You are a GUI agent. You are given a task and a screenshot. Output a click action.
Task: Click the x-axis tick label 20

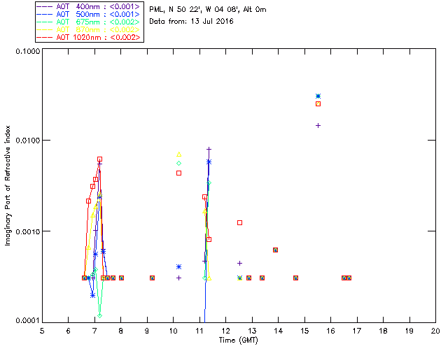coord(435,331)
